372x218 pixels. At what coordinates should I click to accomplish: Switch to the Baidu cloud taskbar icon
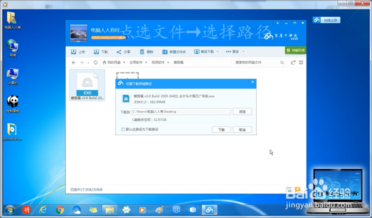(x=209, y=210)
